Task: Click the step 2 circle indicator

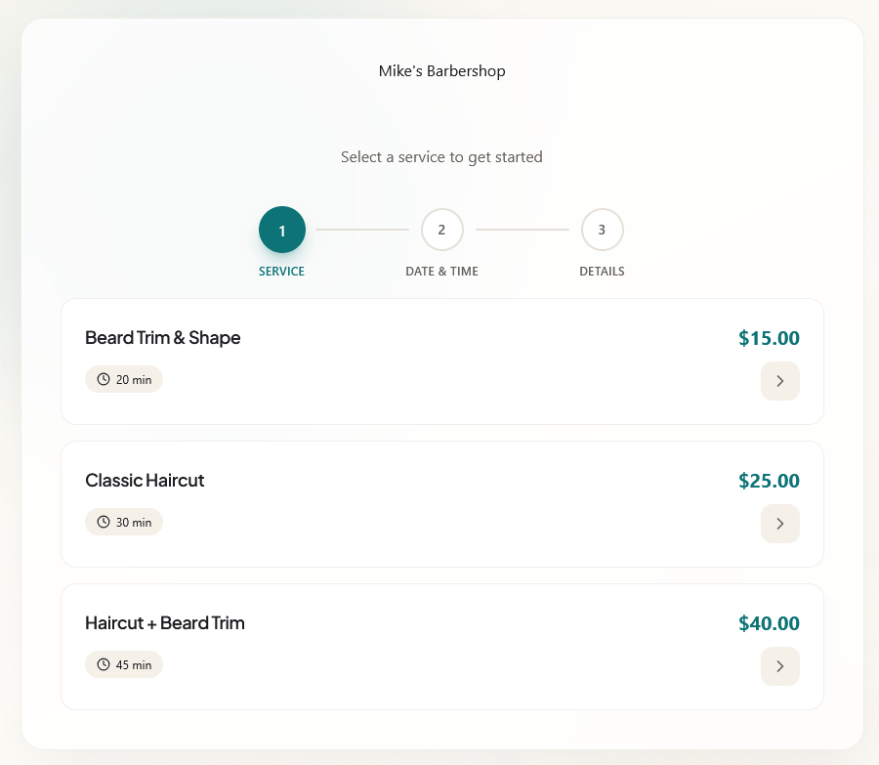Action: pos(441,230)
